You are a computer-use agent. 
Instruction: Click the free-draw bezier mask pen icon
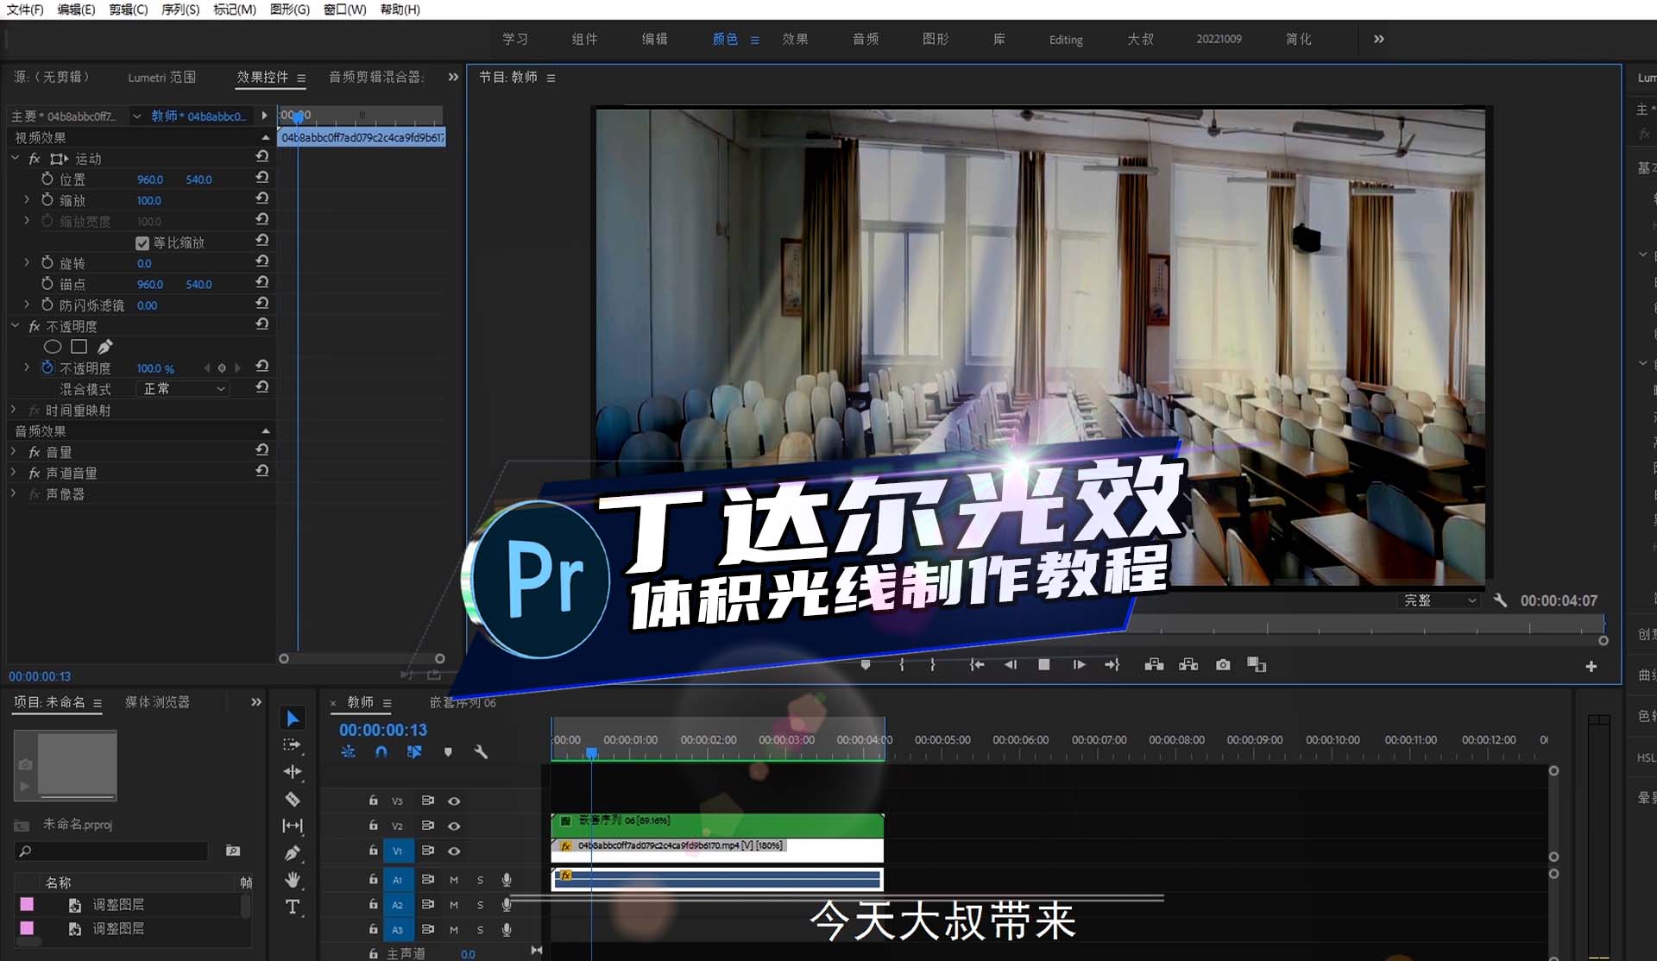tap(104, 347)
